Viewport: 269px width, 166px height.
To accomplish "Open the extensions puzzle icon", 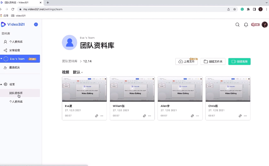I will [x=248, y=9].
